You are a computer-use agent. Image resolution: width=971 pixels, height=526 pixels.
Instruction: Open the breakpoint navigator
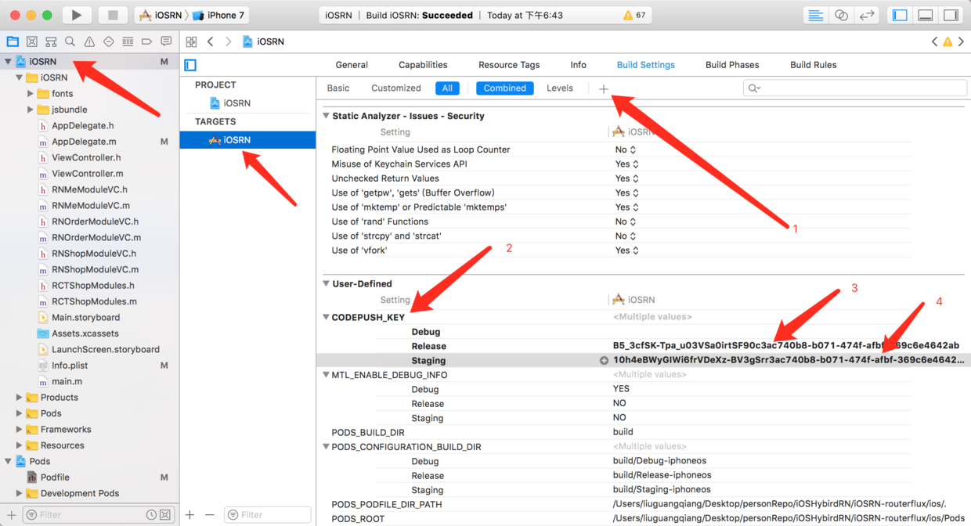pyautogui.click(x=146, y=41)
